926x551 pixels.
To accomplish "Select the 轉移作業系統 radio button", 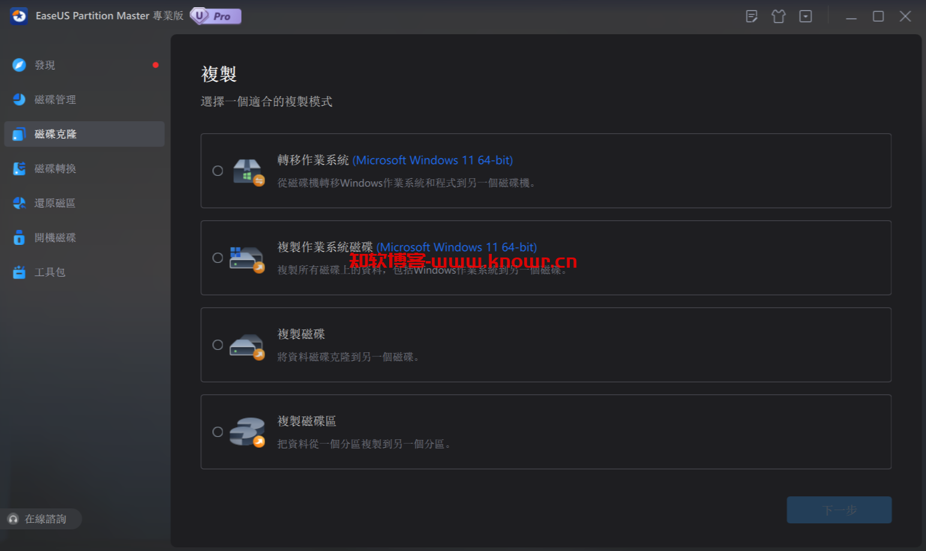I will point(218,171).
